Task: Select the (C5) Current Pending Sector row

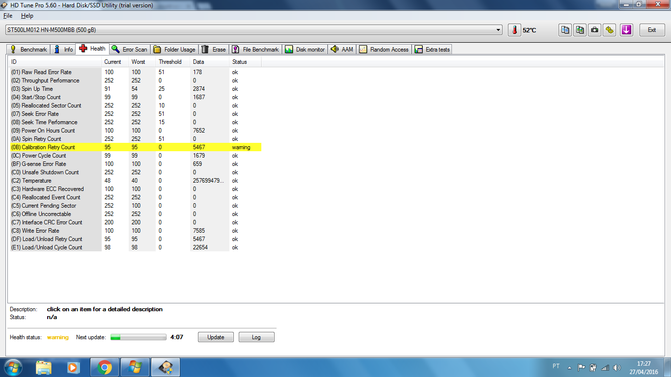Action: (135, 206)
